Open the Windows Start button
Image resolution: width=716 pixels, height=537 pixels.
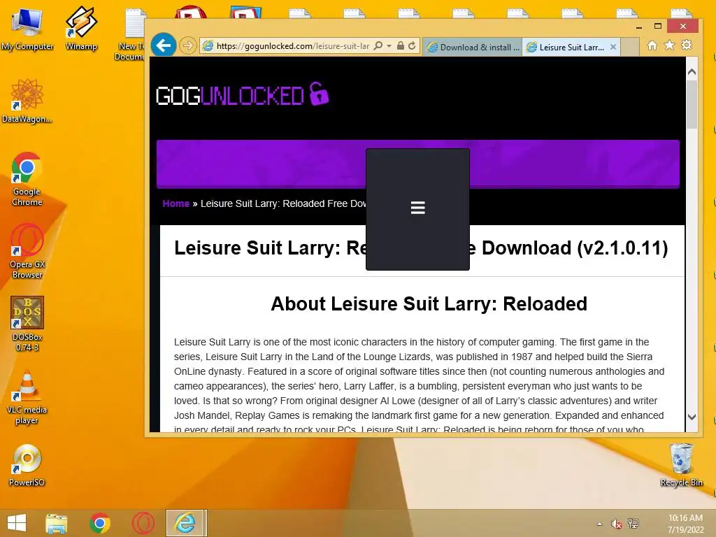coord(17,523)
